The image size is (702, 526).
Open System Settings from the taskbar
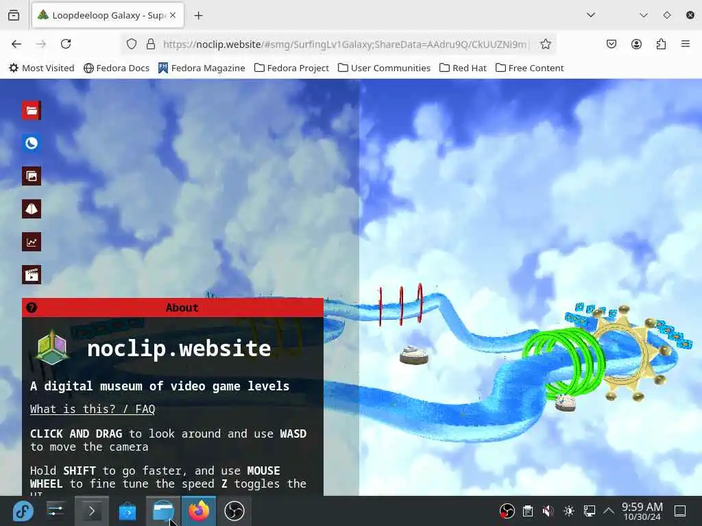point(56,511)
